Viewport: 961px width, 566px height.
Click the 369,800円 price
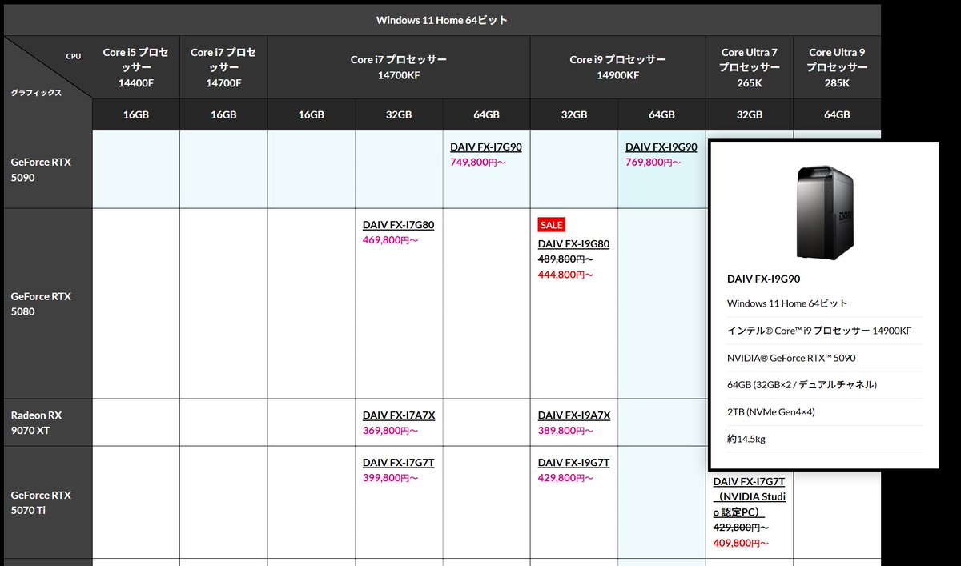click(x=391, y=431)
